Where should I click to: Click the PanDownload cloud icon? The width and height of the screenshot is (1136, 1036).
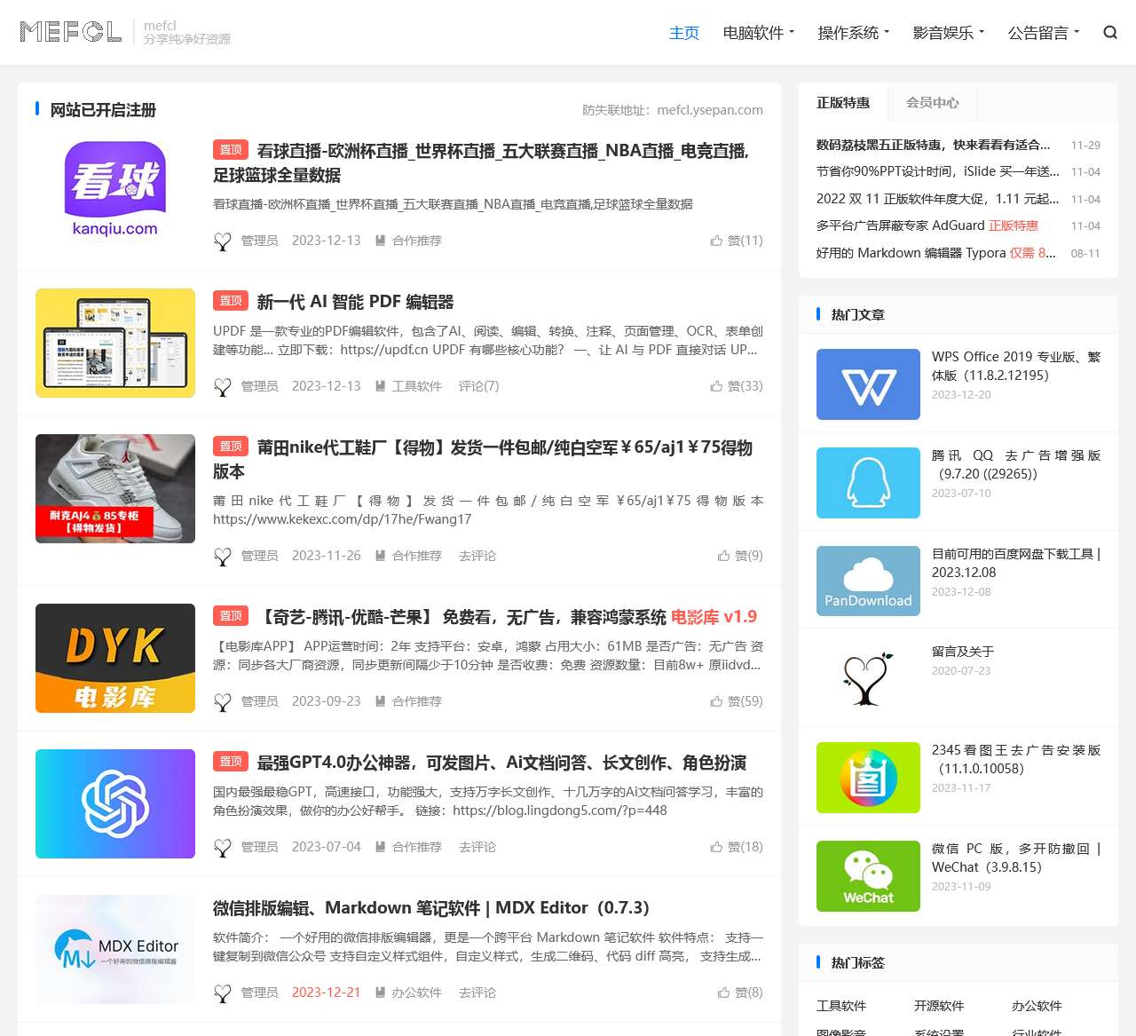click(867, 581)
